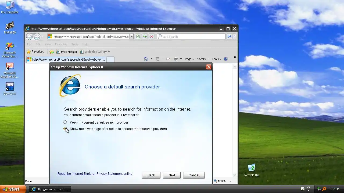Select the MyPal 68 desktop icon
344x193 pixels.
[x=10, y=28]
